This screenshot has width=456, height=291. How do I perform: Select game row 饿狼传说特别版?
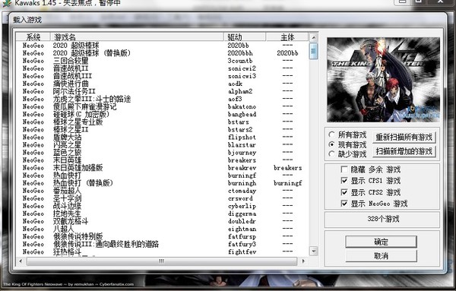point(162,236)
